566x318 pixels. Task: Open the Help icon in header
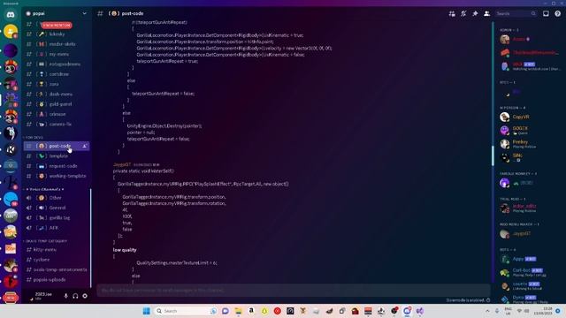558,14
